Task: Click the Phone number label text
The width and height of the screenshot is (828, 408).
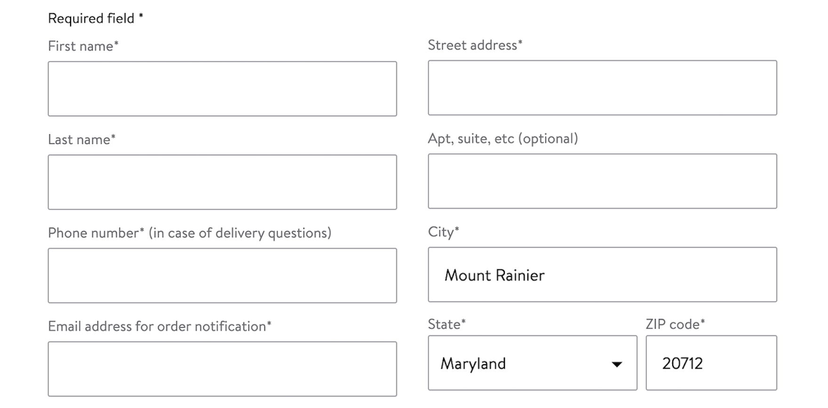Action: click(189, 233)
